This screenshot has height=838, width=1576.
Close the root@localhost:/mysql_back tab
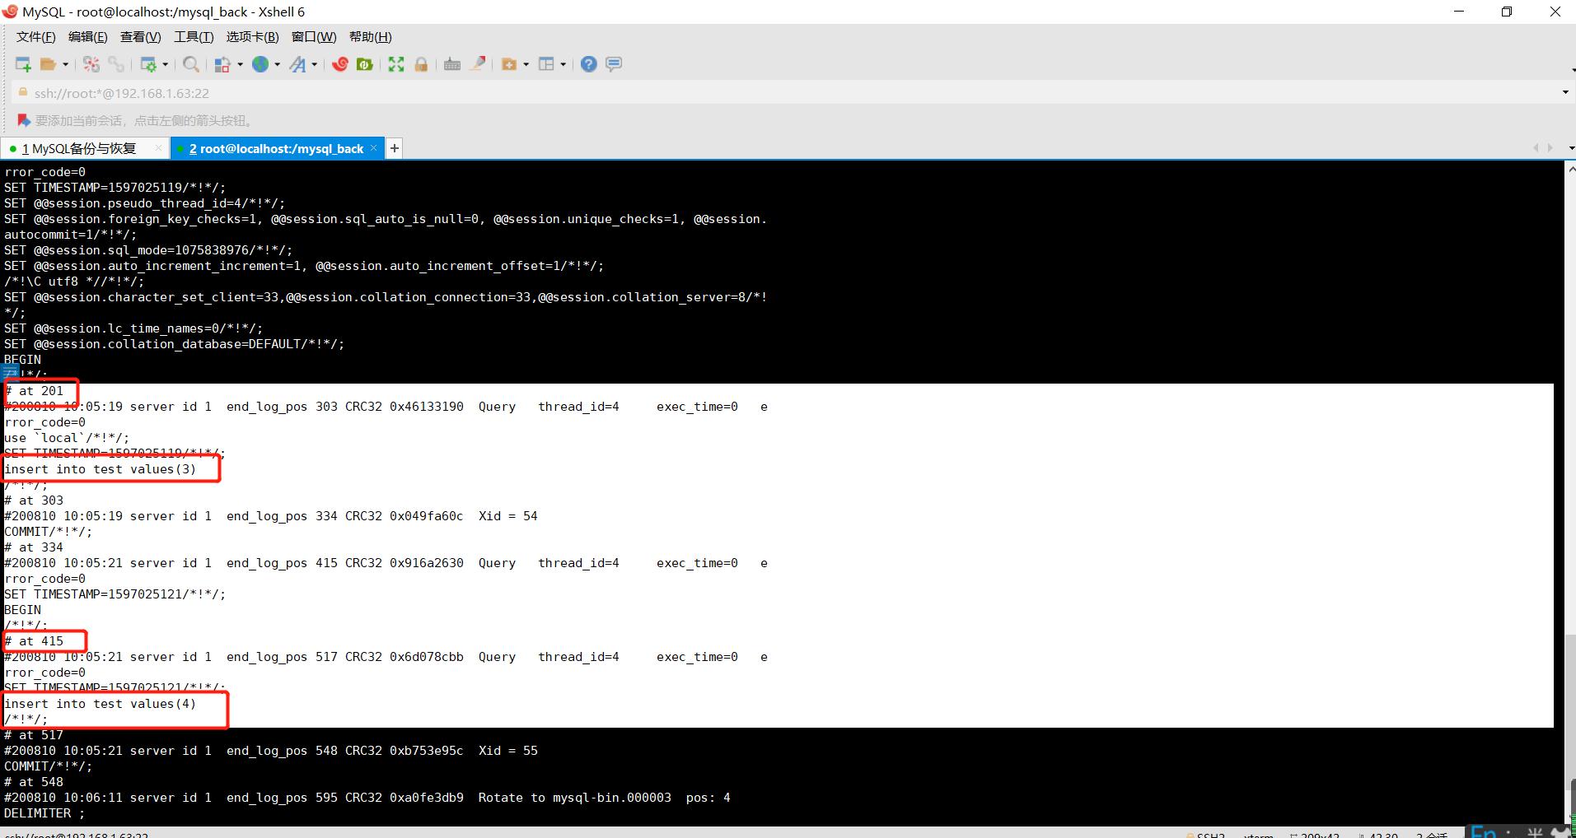(x=373, y=148)
